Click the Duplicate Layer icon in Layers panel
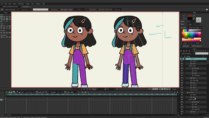 (x=184, y=51)
